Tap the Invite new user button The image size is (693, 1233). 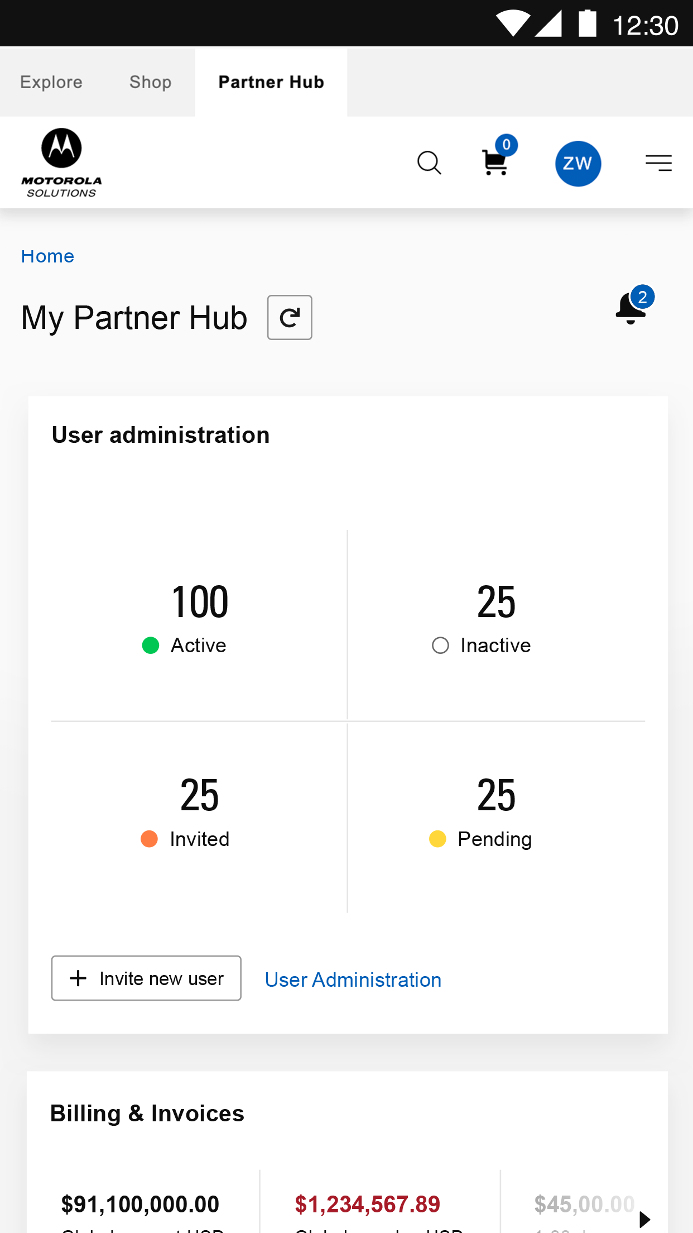click(x=146, y=978)
